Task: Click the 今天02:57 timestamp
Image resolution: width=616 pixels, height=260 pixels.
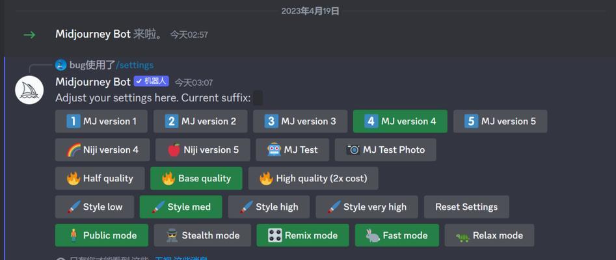Action: (x=189, y=34)
